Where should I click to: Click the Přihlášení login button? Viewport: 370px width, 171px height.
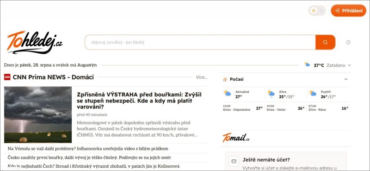click(x=349, y=11)
